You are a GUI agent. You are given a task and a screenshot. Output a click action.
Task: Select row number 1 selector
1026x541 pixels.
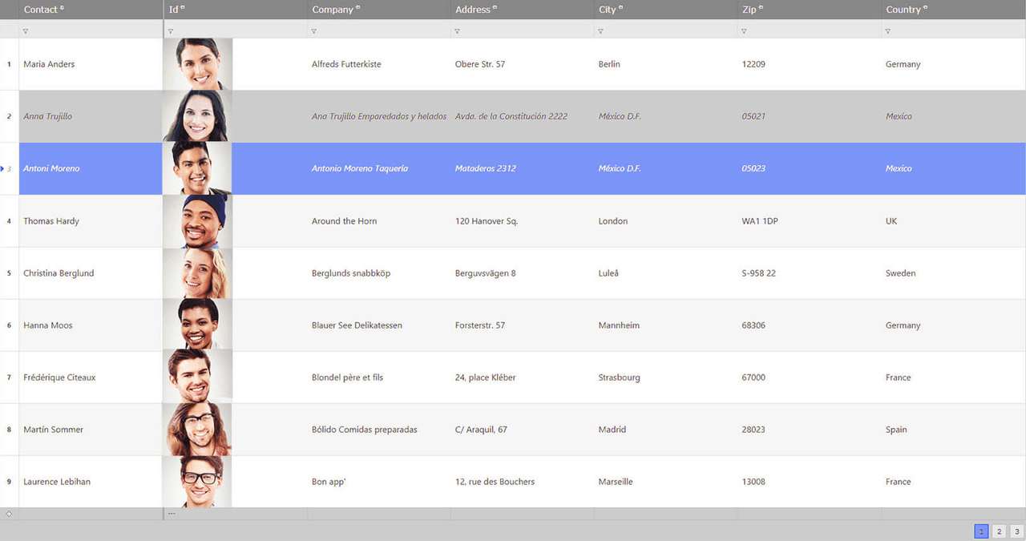click(x=10, y=64)
